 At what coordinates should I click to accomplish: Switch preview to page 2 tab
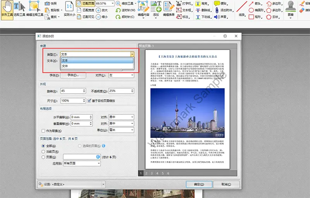pos(146,173)
